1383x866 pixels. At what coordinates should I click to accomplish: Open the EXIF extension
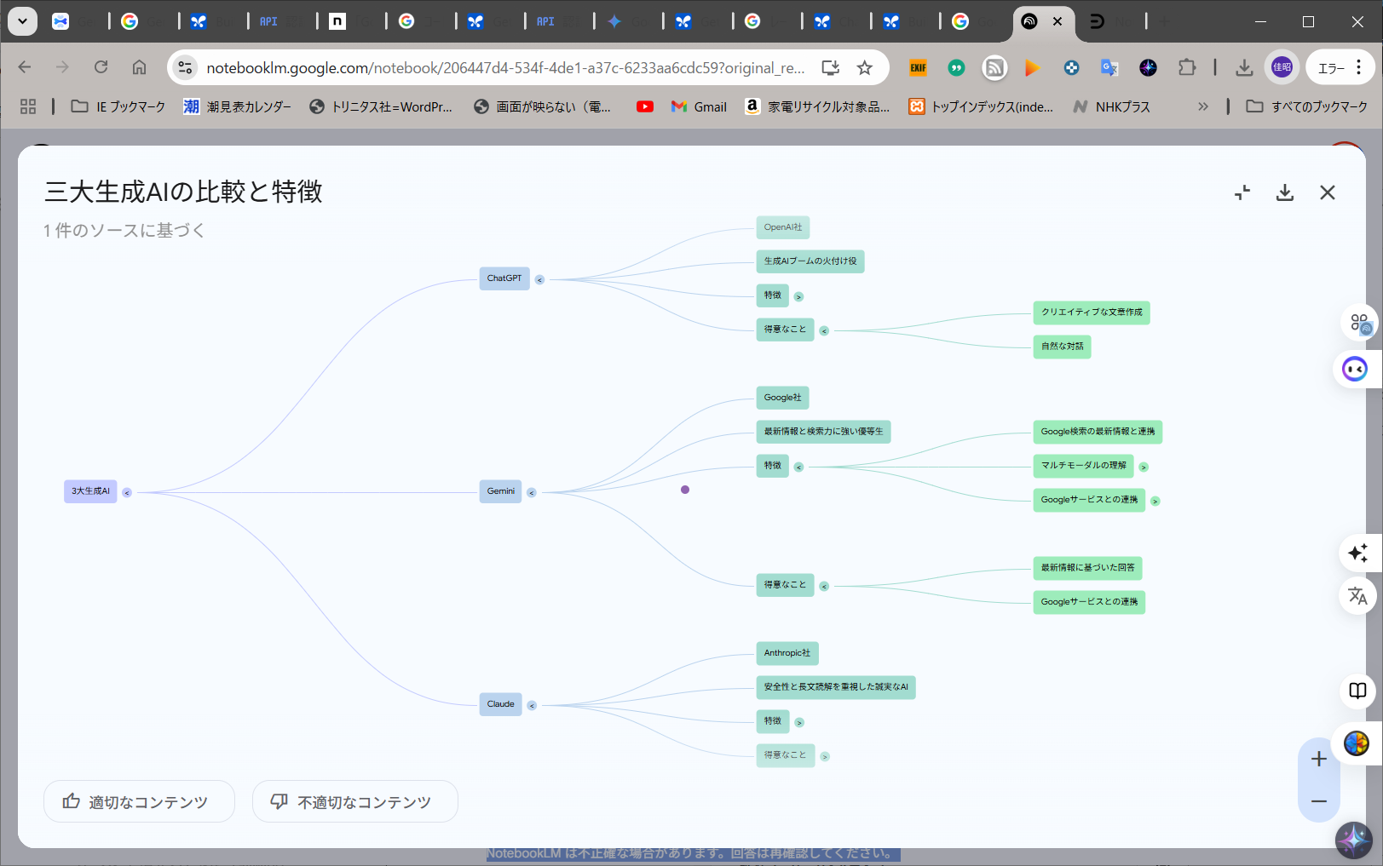pyautogui.click(x=918, y=67)
